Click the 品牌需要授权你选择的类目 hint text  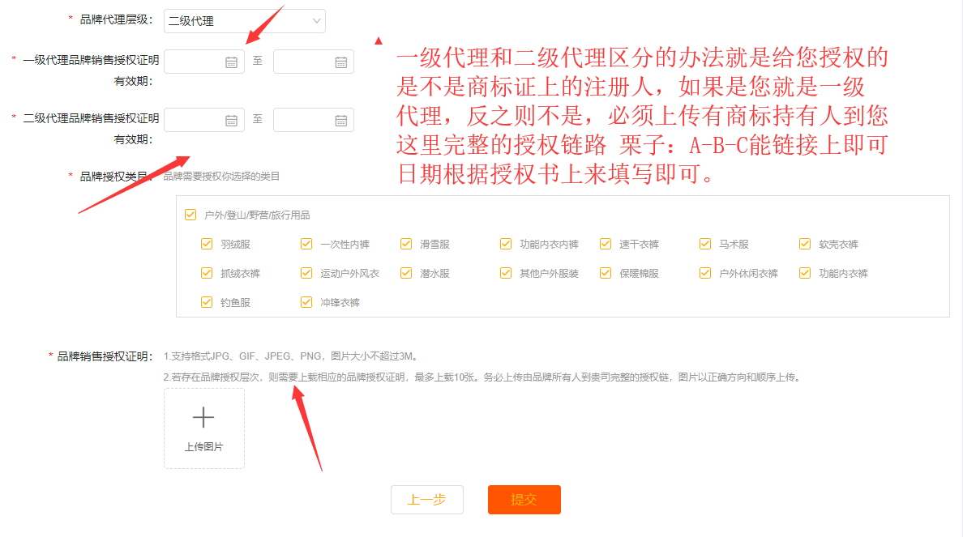221,177
